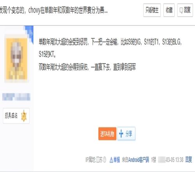Click the level 7 star icon
The image size is (195, 172).
point(24,116)
